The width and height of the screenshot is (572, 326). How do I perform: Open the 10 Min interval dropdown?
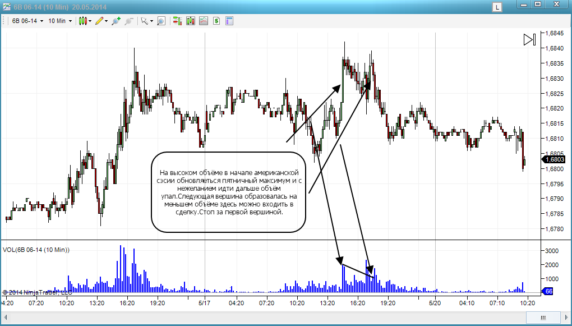(x=60, y=21)
